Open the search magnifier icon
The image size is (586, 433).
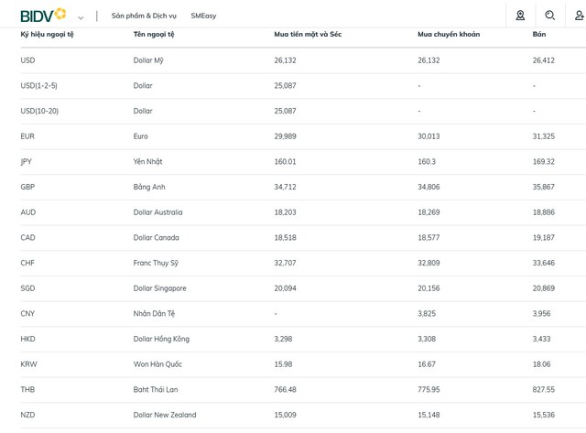[x=549, y=16]
